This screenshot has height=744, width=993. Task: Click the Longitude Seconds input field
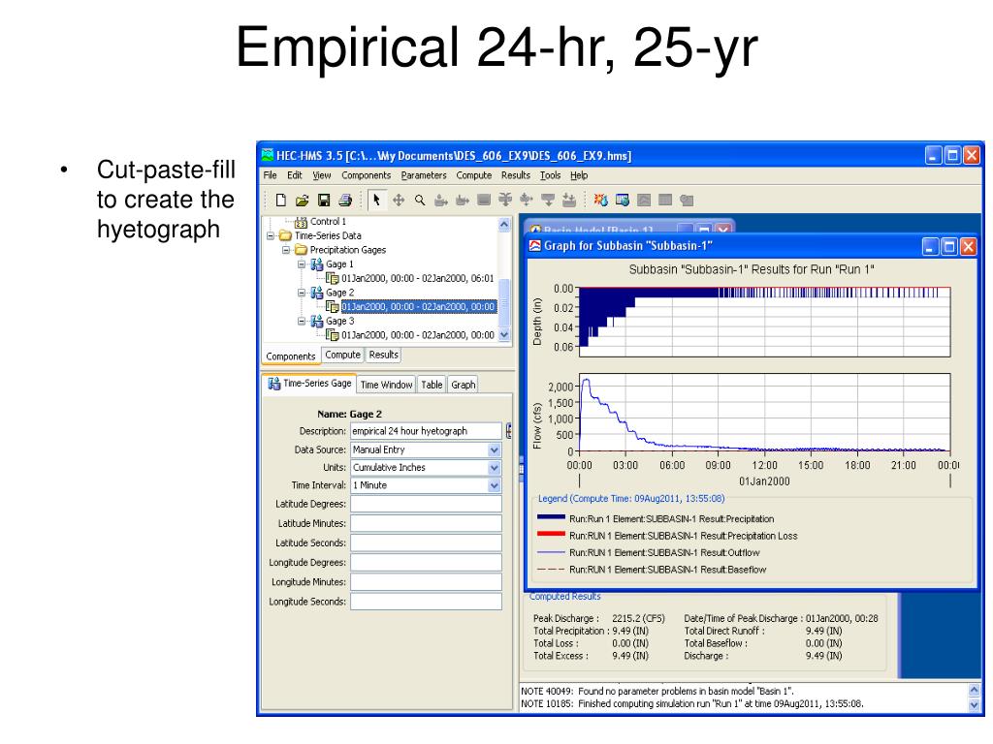click(x=427, y=602)
